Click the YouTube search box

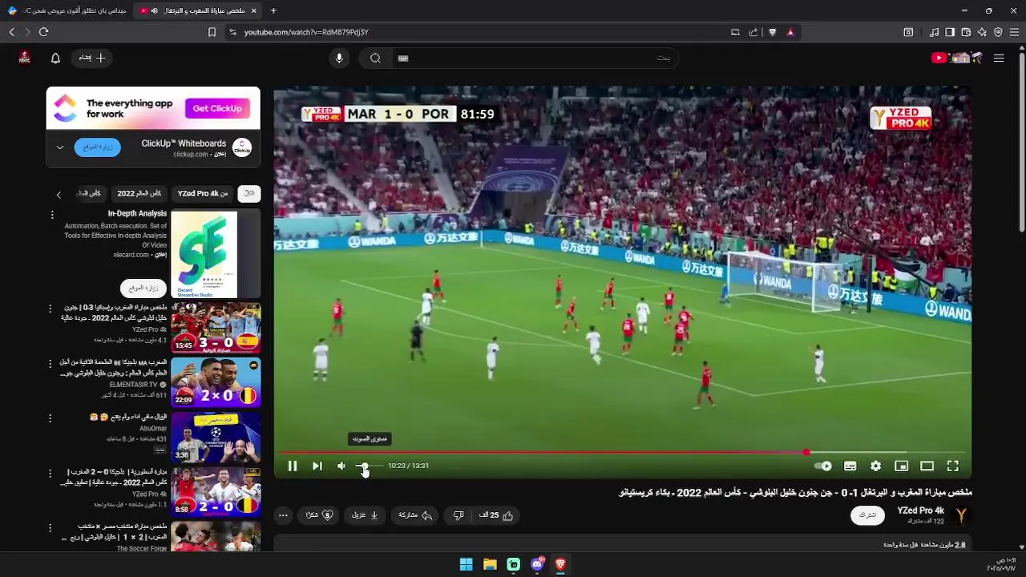pos(537,58)
